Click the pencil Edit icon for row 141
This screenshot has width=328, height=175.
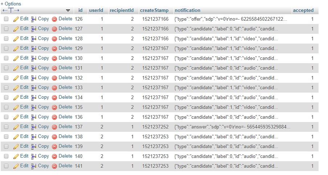click(16, 166)
